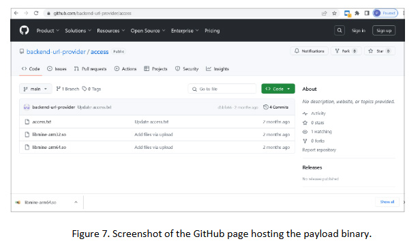420x250 pixels.
Task: Expand the Solutions menu
Action: [x=78, y=31]
